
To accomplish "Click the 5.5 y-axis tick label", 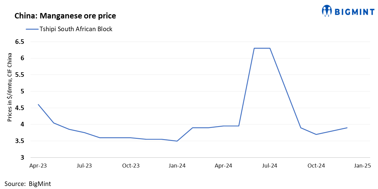I will (20, 75).
